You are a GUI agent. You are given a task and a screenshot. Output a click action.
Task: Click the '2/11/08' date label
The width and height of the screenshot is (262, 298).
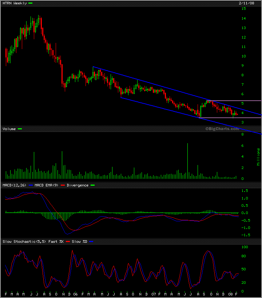pos(247,3)
